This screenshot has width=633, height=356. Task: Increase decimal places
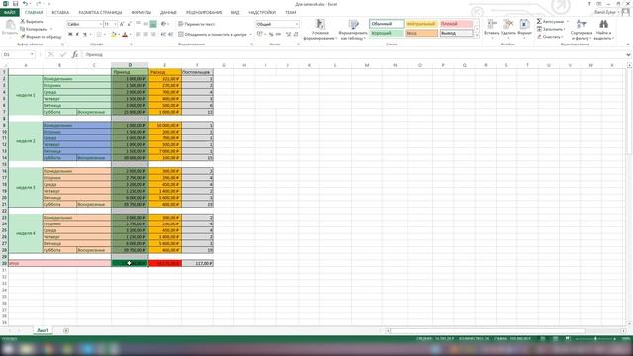pos(288,35)
